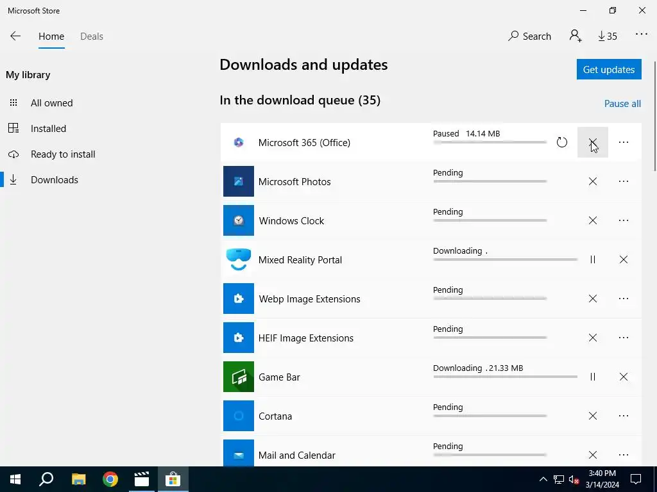The height and width of the screenshot is (492, 657).
Task: Click the Mixed Reality Portal app icon
Action: [x=239, y=259]
